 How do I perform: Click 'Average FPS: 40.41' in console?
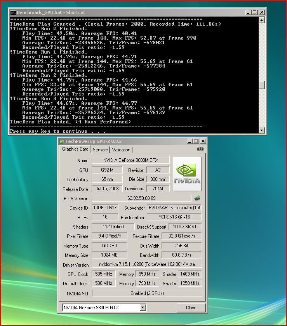point(109,33)
